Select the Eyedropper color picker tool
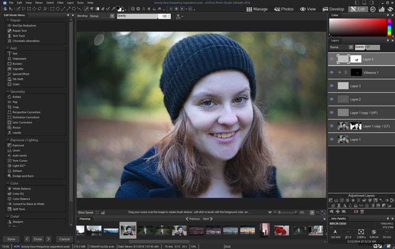Screen dimensions: 395x249 (113, 9)
